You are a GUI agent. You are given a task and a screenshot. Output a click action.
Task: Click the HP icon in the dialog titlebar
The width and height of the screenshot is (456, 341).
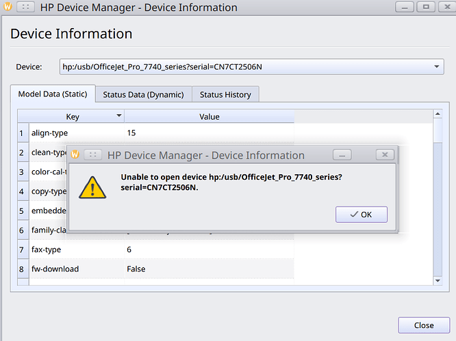[x=75, y=154]
